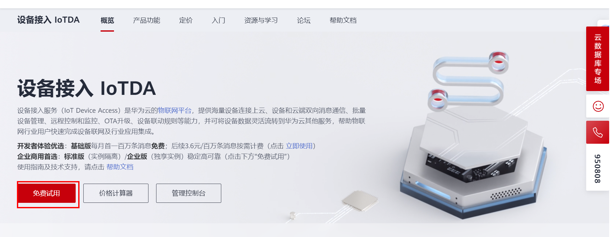Click the red phone contact icon
The image size is (613, 237).
coord(598,132)
